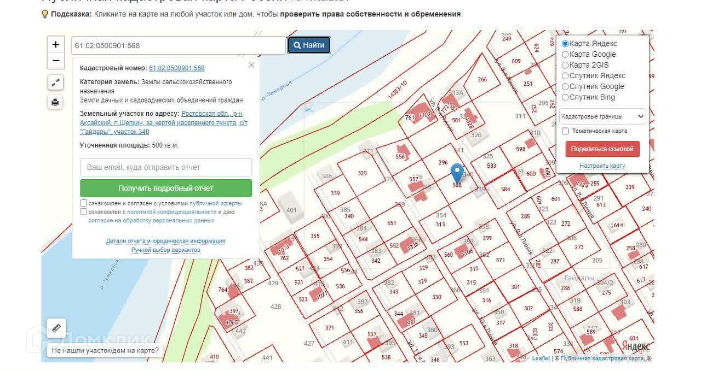The height and width of the screenshot is (371, 701).
Task: Check public offer agreement checkbox
Action: point(84,203)
